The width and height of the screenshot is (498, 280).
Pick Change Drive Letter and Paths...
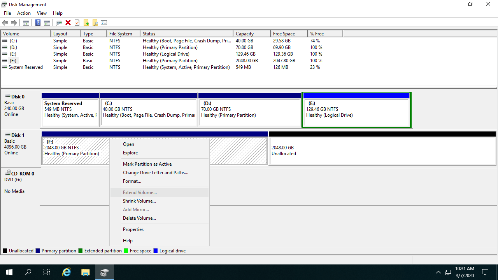[155, 173]
